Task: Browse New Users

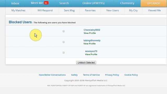Action: coord(112,10)
